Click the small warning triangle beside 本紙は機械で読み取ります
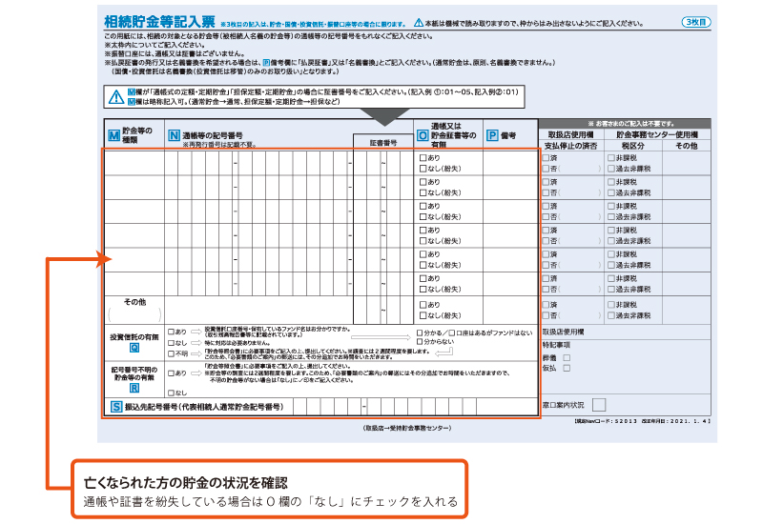Viewport: 763px width, 524px height. tap(419, 22)
